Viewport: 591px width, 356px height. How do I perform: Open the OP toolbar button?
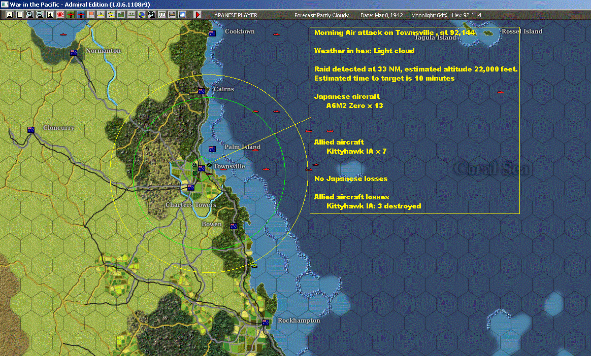tap(162, 15)
